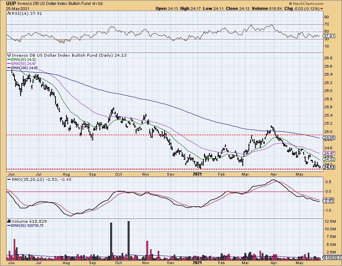Click the bold 24.13 last price tag

coord(329,167)
